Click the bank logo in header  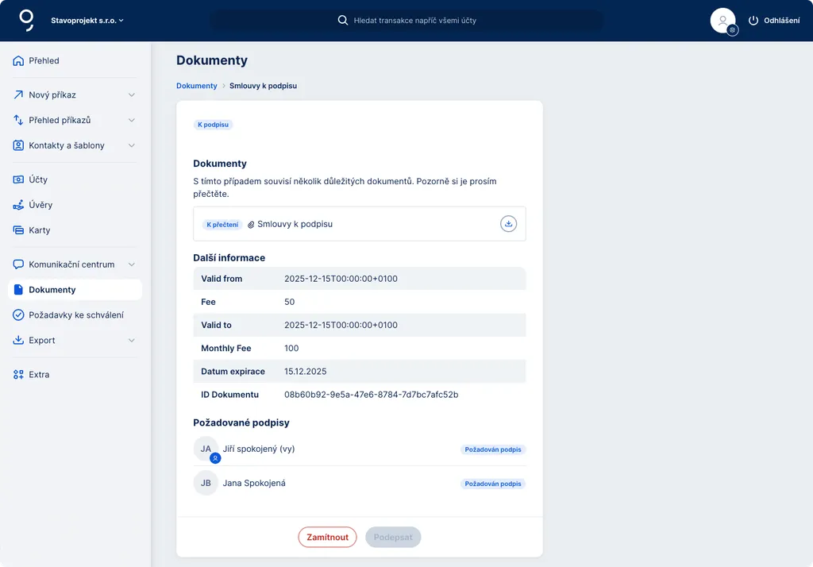27,20
